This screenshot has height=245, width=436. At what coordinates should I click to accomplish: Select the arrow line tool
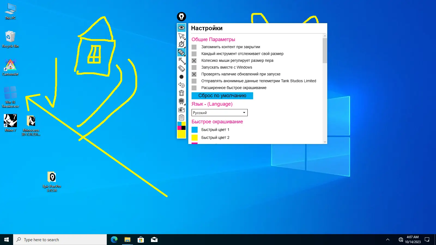pos(181,60)
